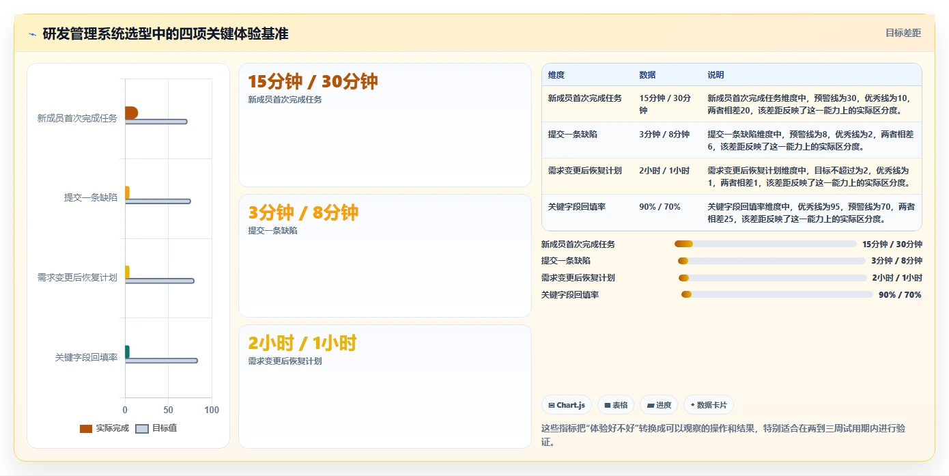This screenshot has height=476, width=949.
Task: Click chart axis label 提交一条缺陷
Action: [x=91, y=198]
